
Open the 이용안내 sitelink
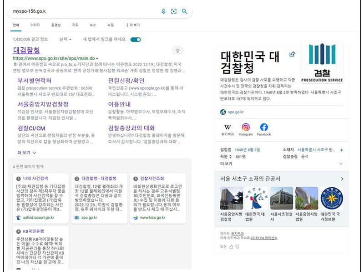pyautogui.click(x=119, y=104)
